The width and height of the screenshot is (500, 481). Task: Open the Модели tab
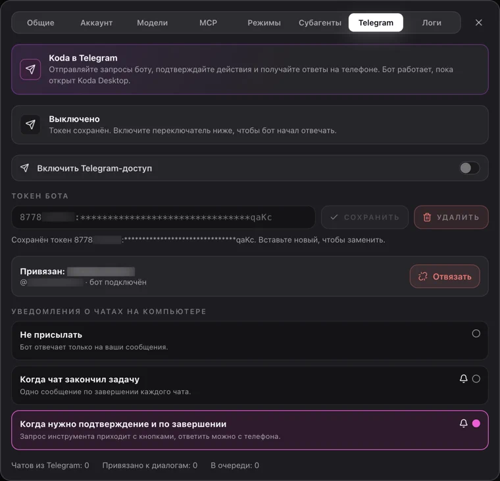[152, 22]
